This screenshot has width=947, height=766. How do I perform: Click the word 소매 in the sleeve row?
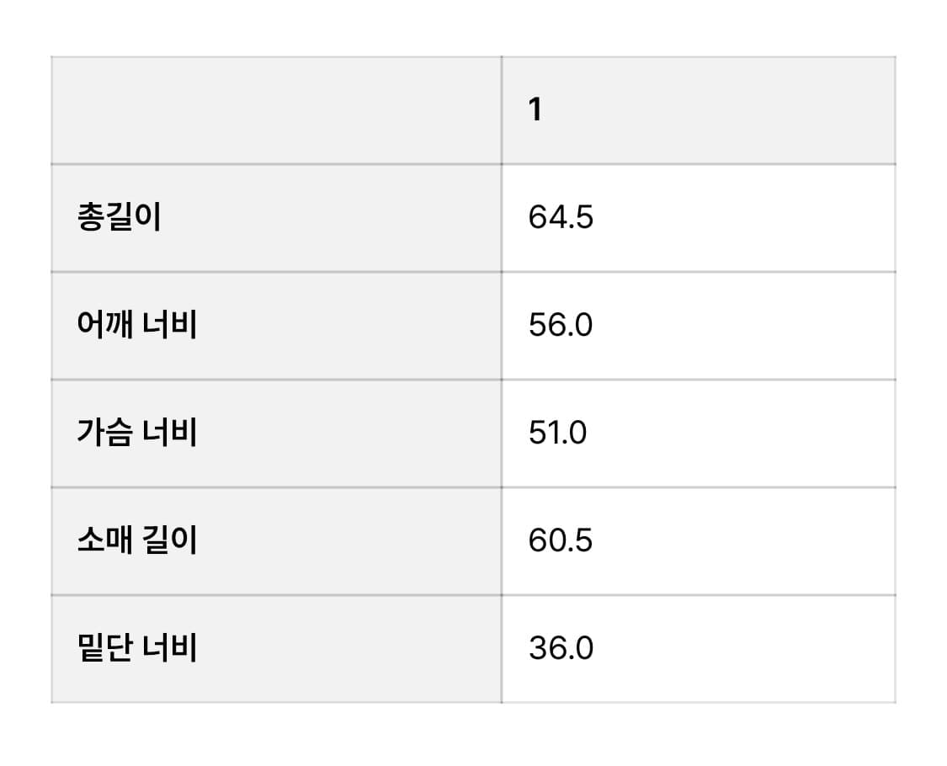pyautogui.click(x=104, y=540)
